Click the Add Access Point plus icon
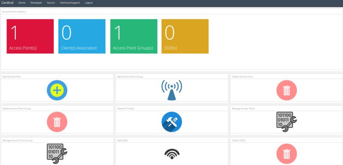 pyautogui.click(x=57, y=90)
